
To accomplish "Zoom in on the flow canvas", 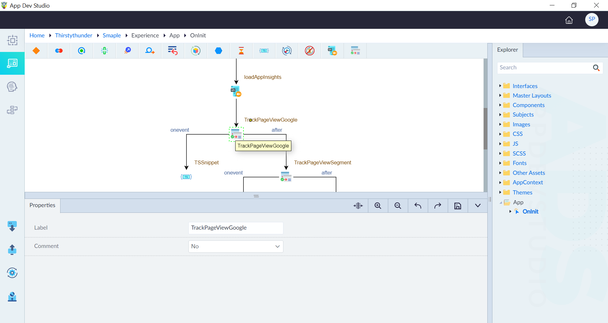I will (x=378, y=206).
